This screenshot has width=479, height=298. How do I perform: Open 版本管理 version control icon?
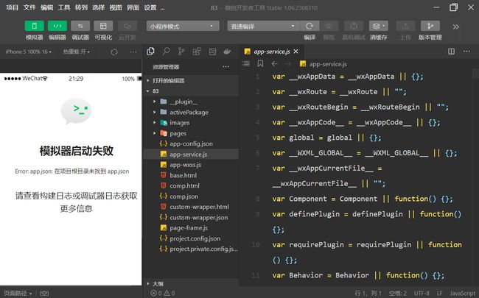[x=430, y=26]
